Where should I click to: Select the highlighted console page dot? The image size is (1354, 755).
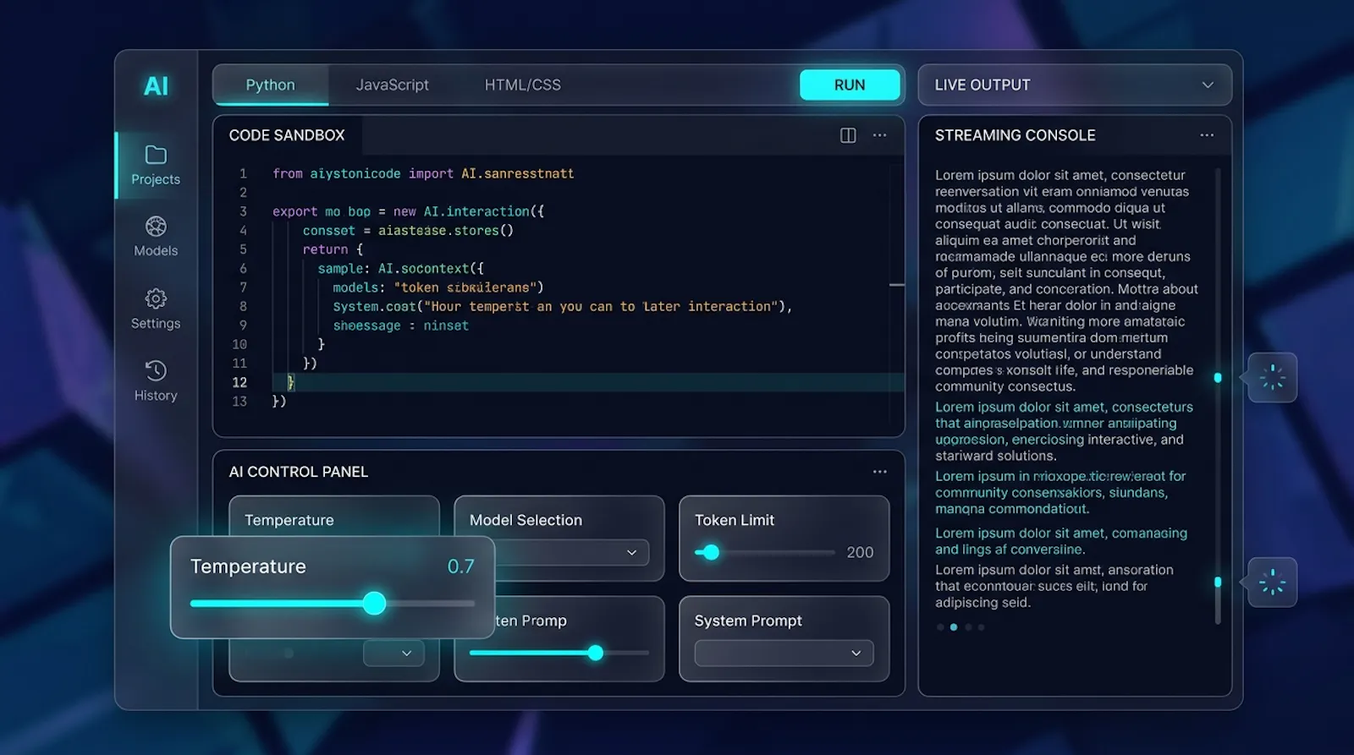[954, 627]
